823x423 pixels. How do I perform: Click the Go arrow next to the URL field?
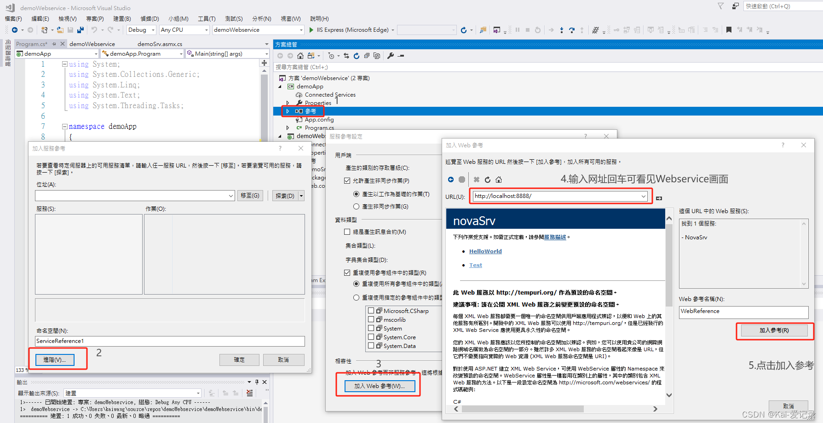(659, 198)
